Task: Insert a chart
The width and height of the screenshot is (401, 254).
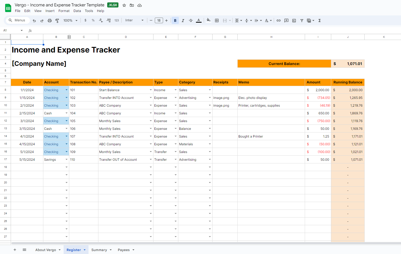Action: pos(294,20)
